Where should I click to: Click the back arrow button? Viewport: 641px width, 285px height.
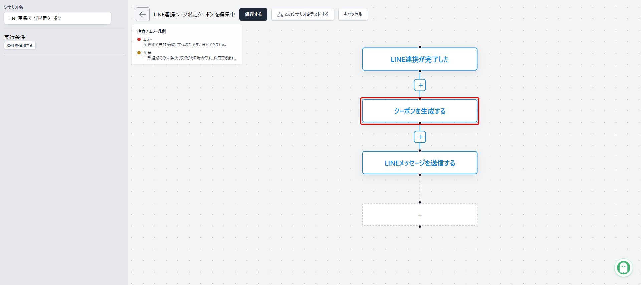142,14
